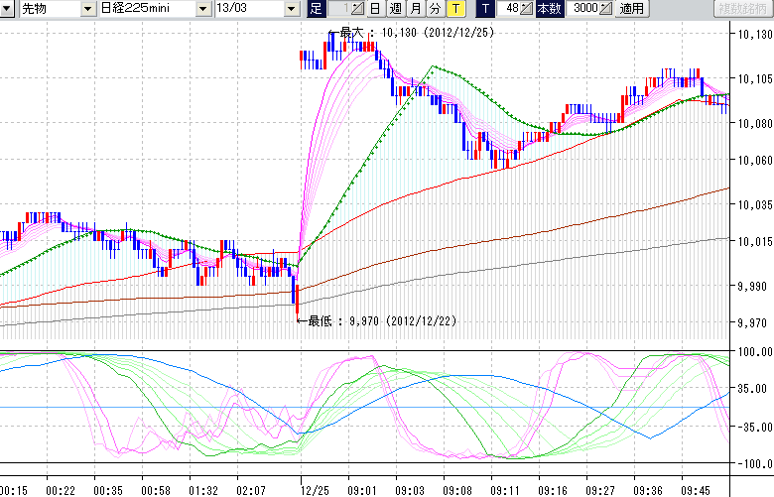This screenshot has height=497, width=774.
Task: Click the spinner beside the 3000 value
Action: pyautogui.click(x=605, y=8)
